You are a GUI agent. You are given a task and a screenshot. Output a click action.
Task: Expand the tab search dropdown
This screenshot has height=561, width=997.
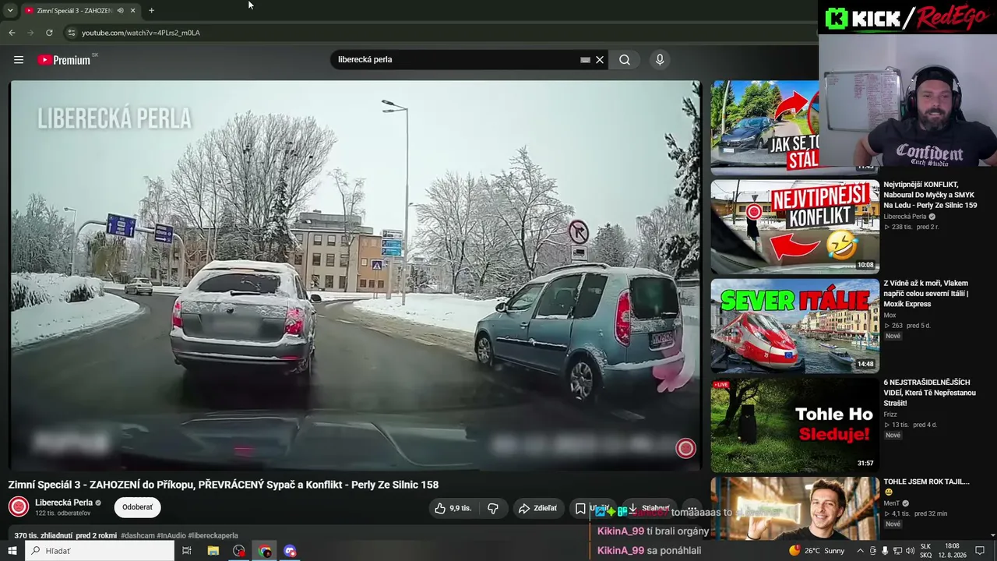9,10
